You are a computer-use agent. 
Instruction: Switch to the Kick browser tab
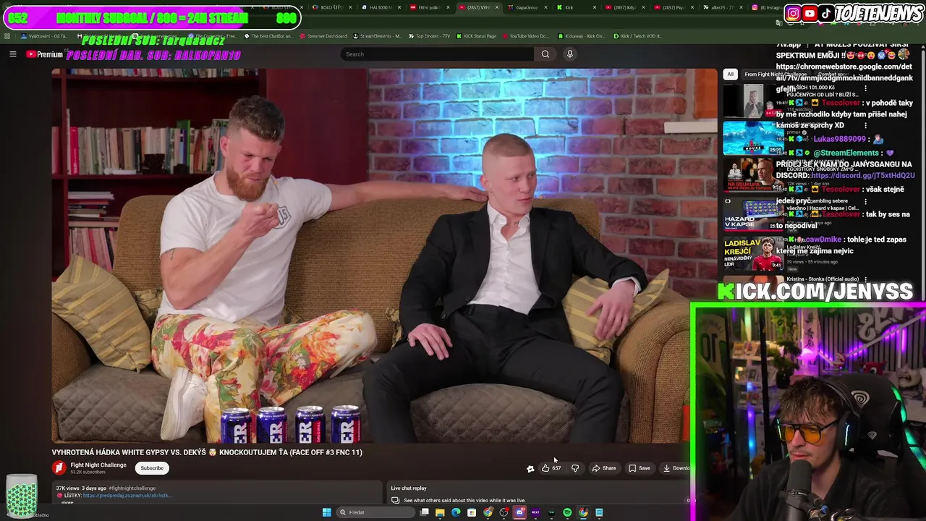tap(577, 7)
